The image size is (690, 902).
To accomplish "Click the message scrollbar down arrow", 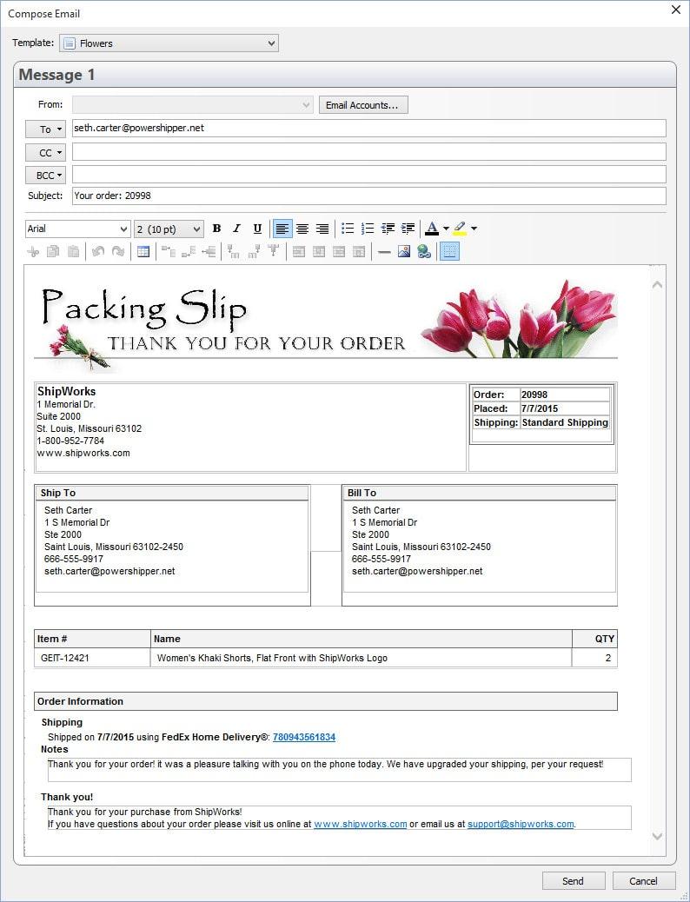I will click(x=657, y=837).
